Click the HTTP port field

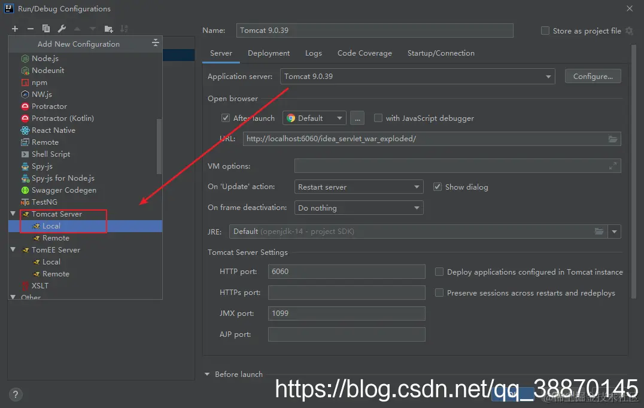tap(347, 272)
